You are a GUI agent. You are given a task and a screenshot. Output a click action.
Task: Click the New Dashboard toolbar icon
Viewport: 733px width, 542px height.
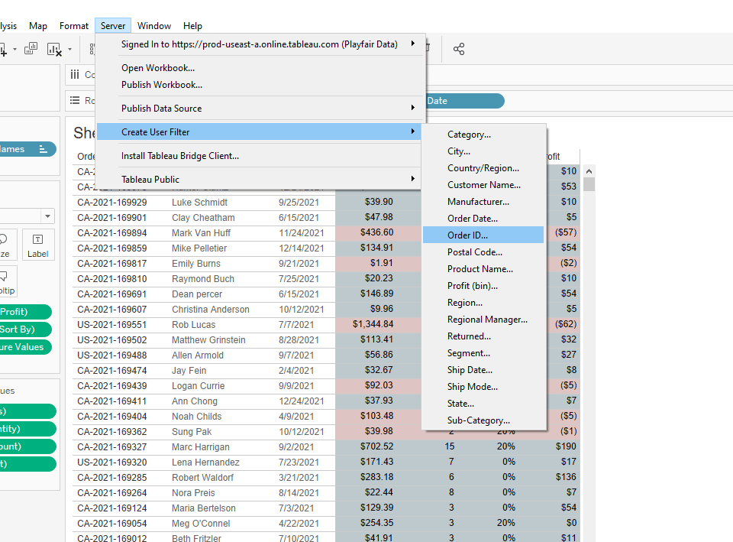coord(31,47)
